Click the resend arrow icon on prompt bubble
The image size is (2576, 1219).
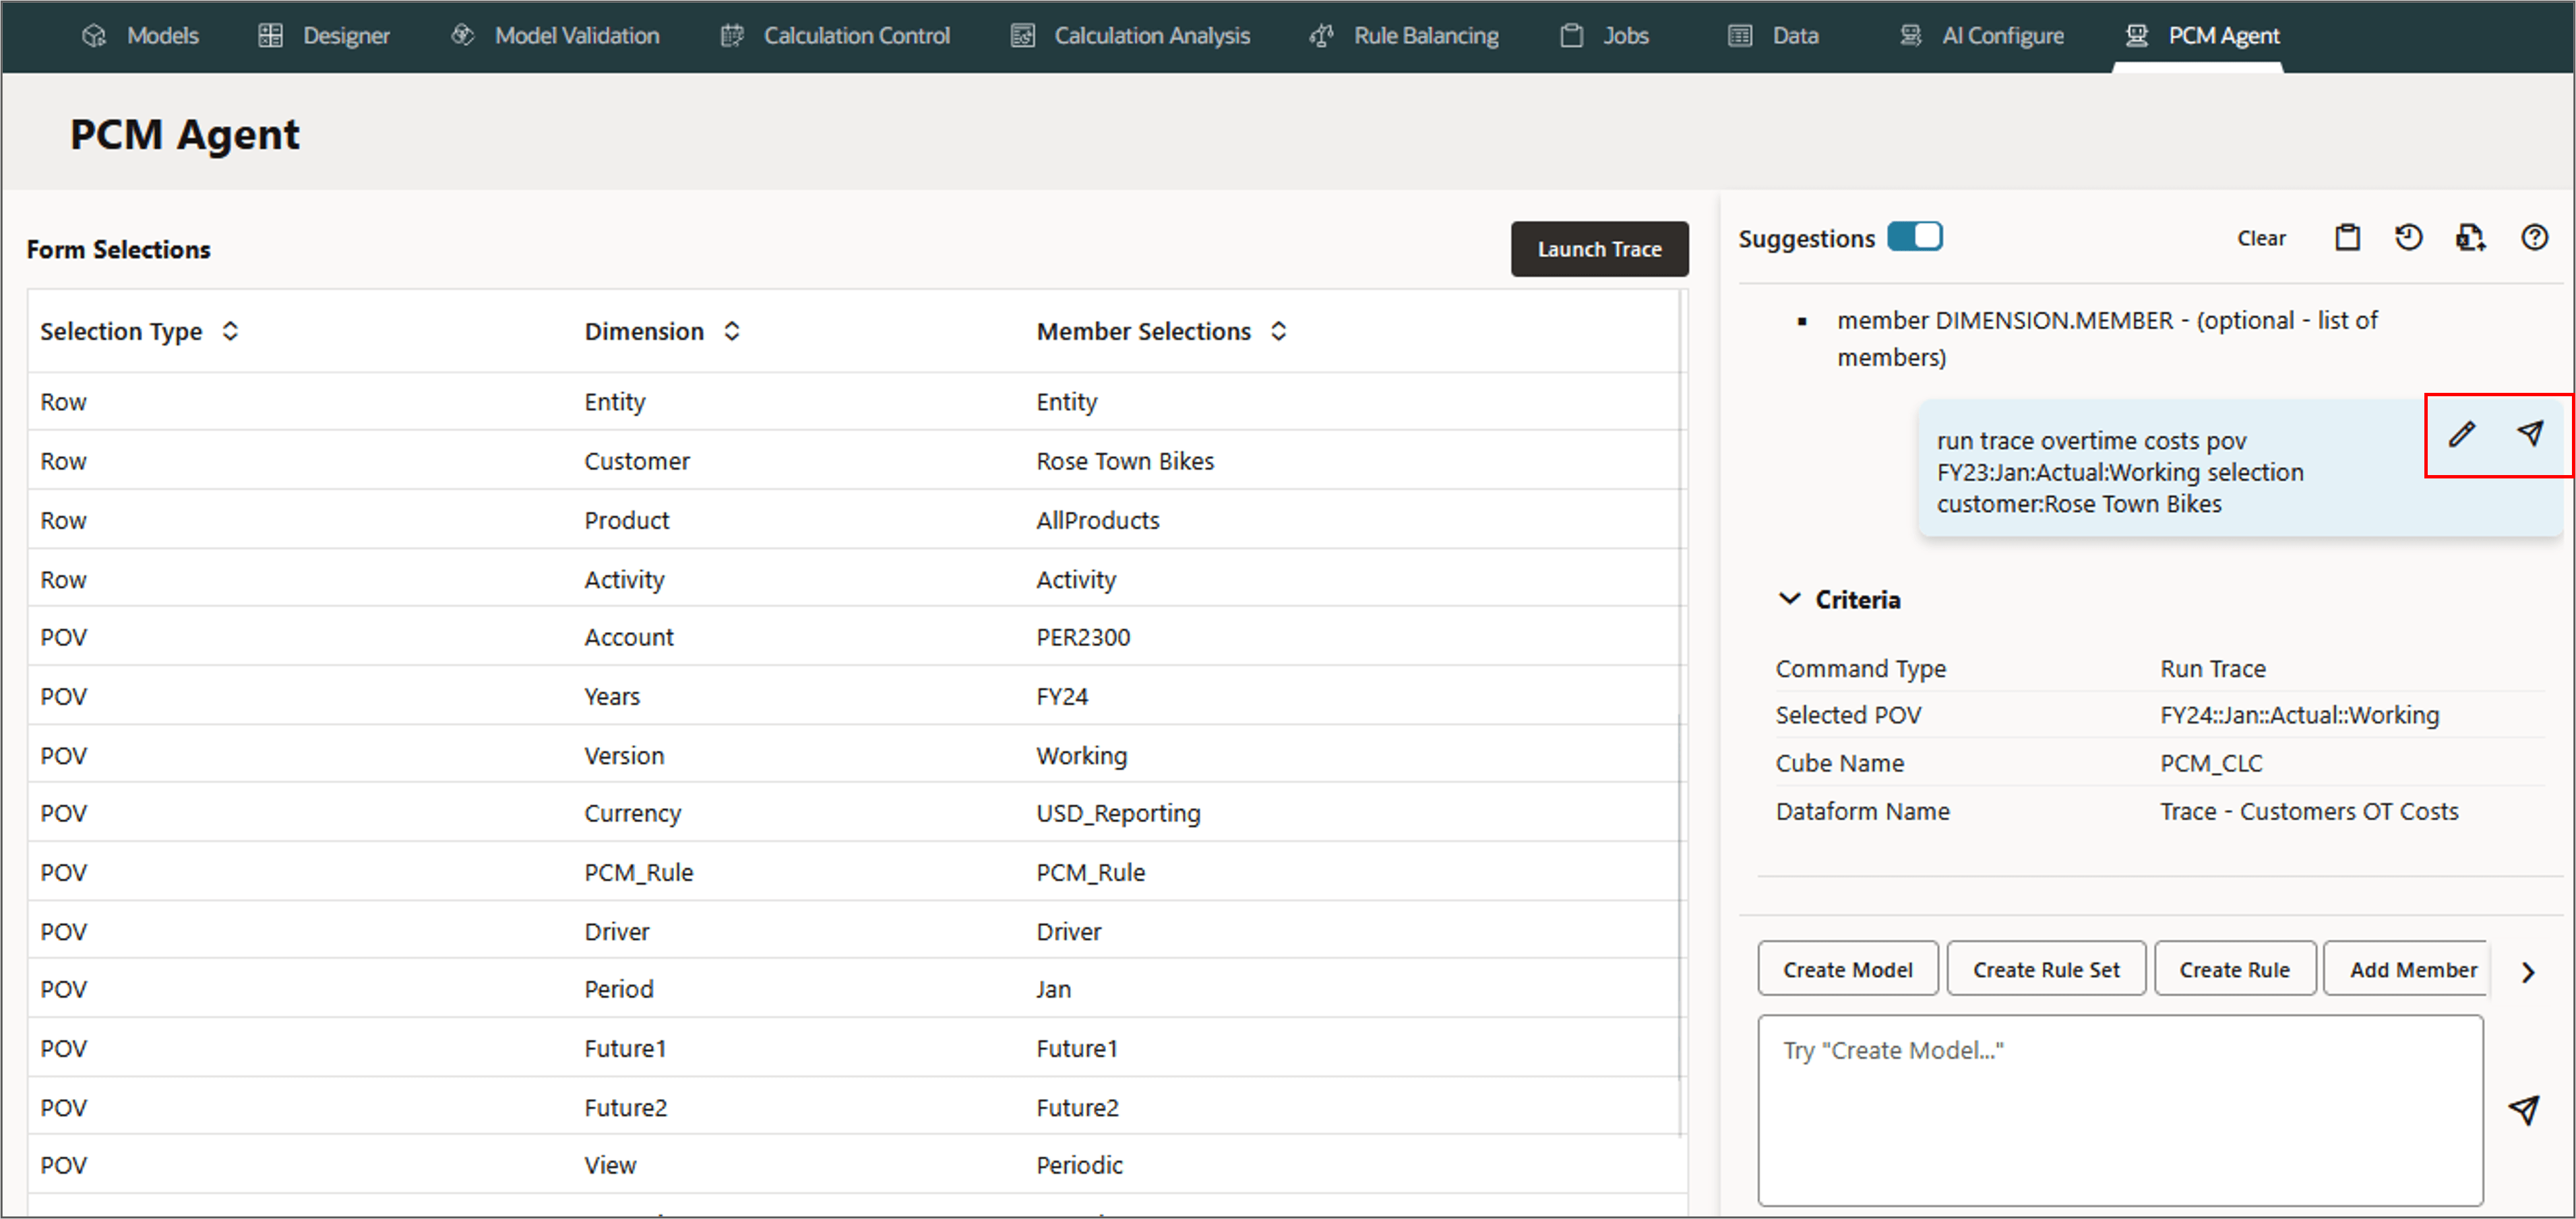2529,433
